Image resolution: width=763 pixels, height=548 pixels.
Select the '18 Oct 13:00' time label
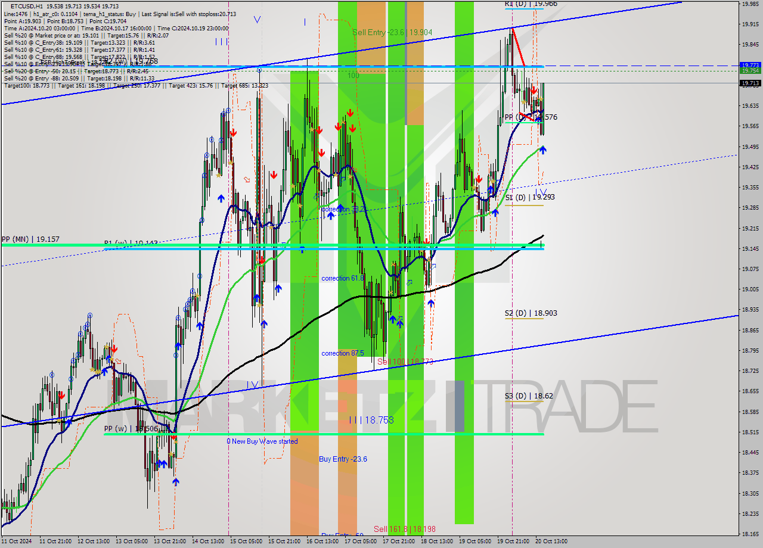pyautogui.click(x=437, y=541)
